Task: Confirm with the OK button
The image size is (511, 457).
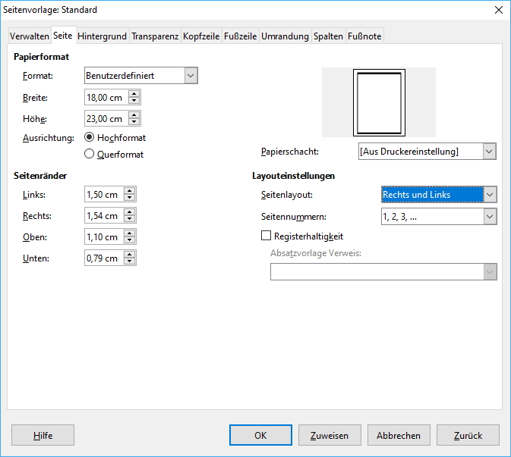Action: click(260, 435)
